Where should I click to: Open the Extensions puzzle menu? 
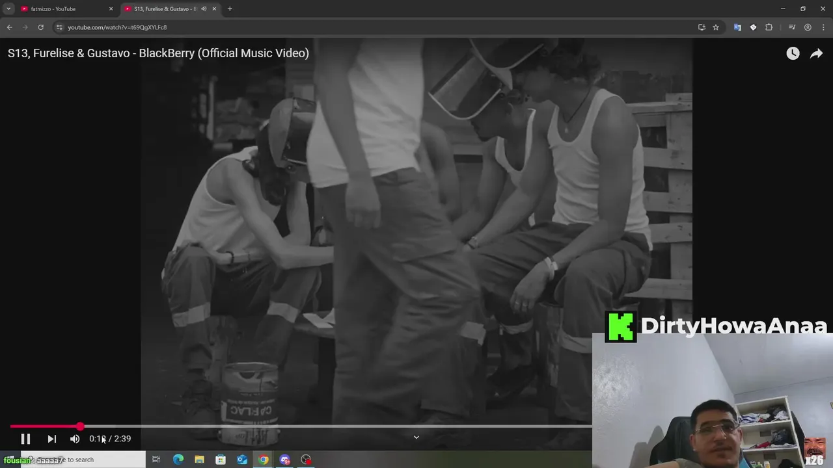(x=769, y=27)
